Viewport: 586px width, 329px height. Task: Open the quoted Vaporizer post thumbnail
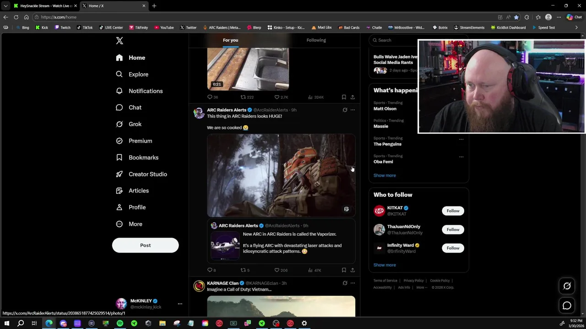tap(225, 245)
